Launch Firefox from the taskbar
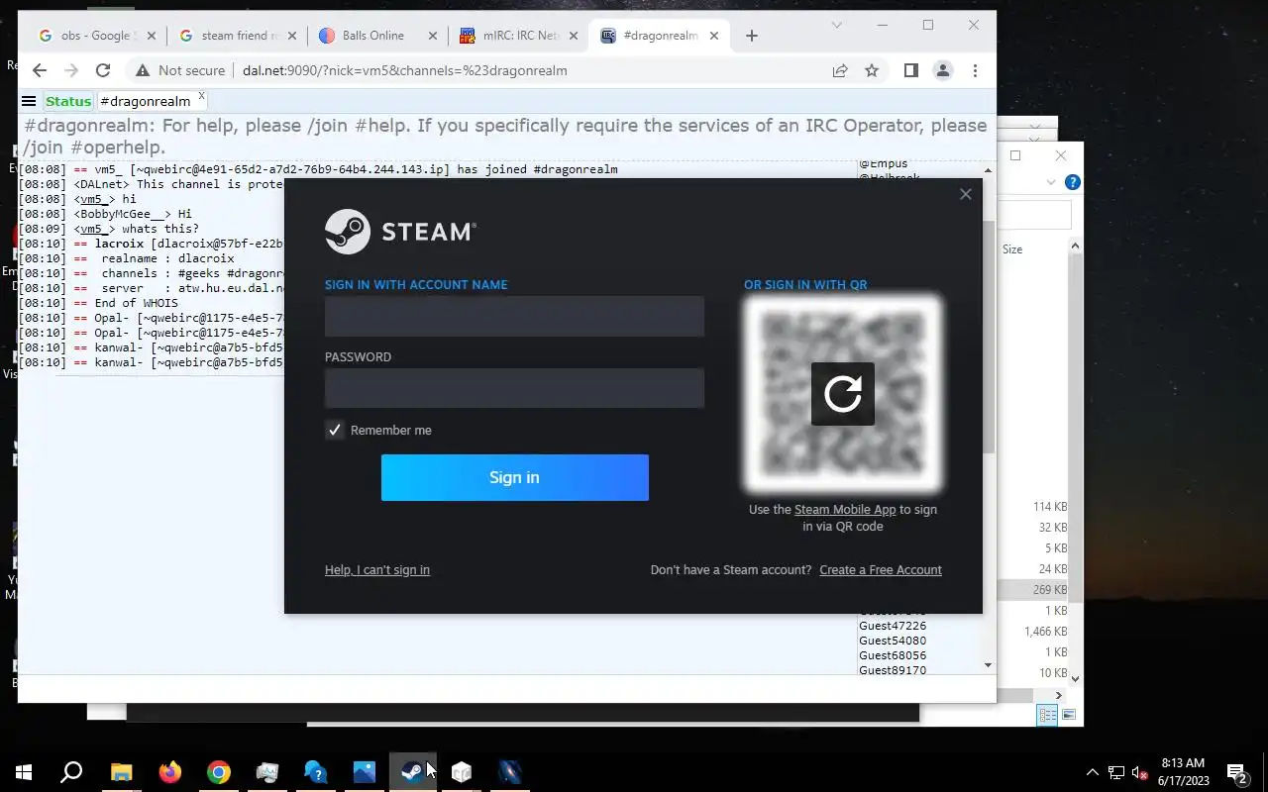1268x792 pixels. 169,772
